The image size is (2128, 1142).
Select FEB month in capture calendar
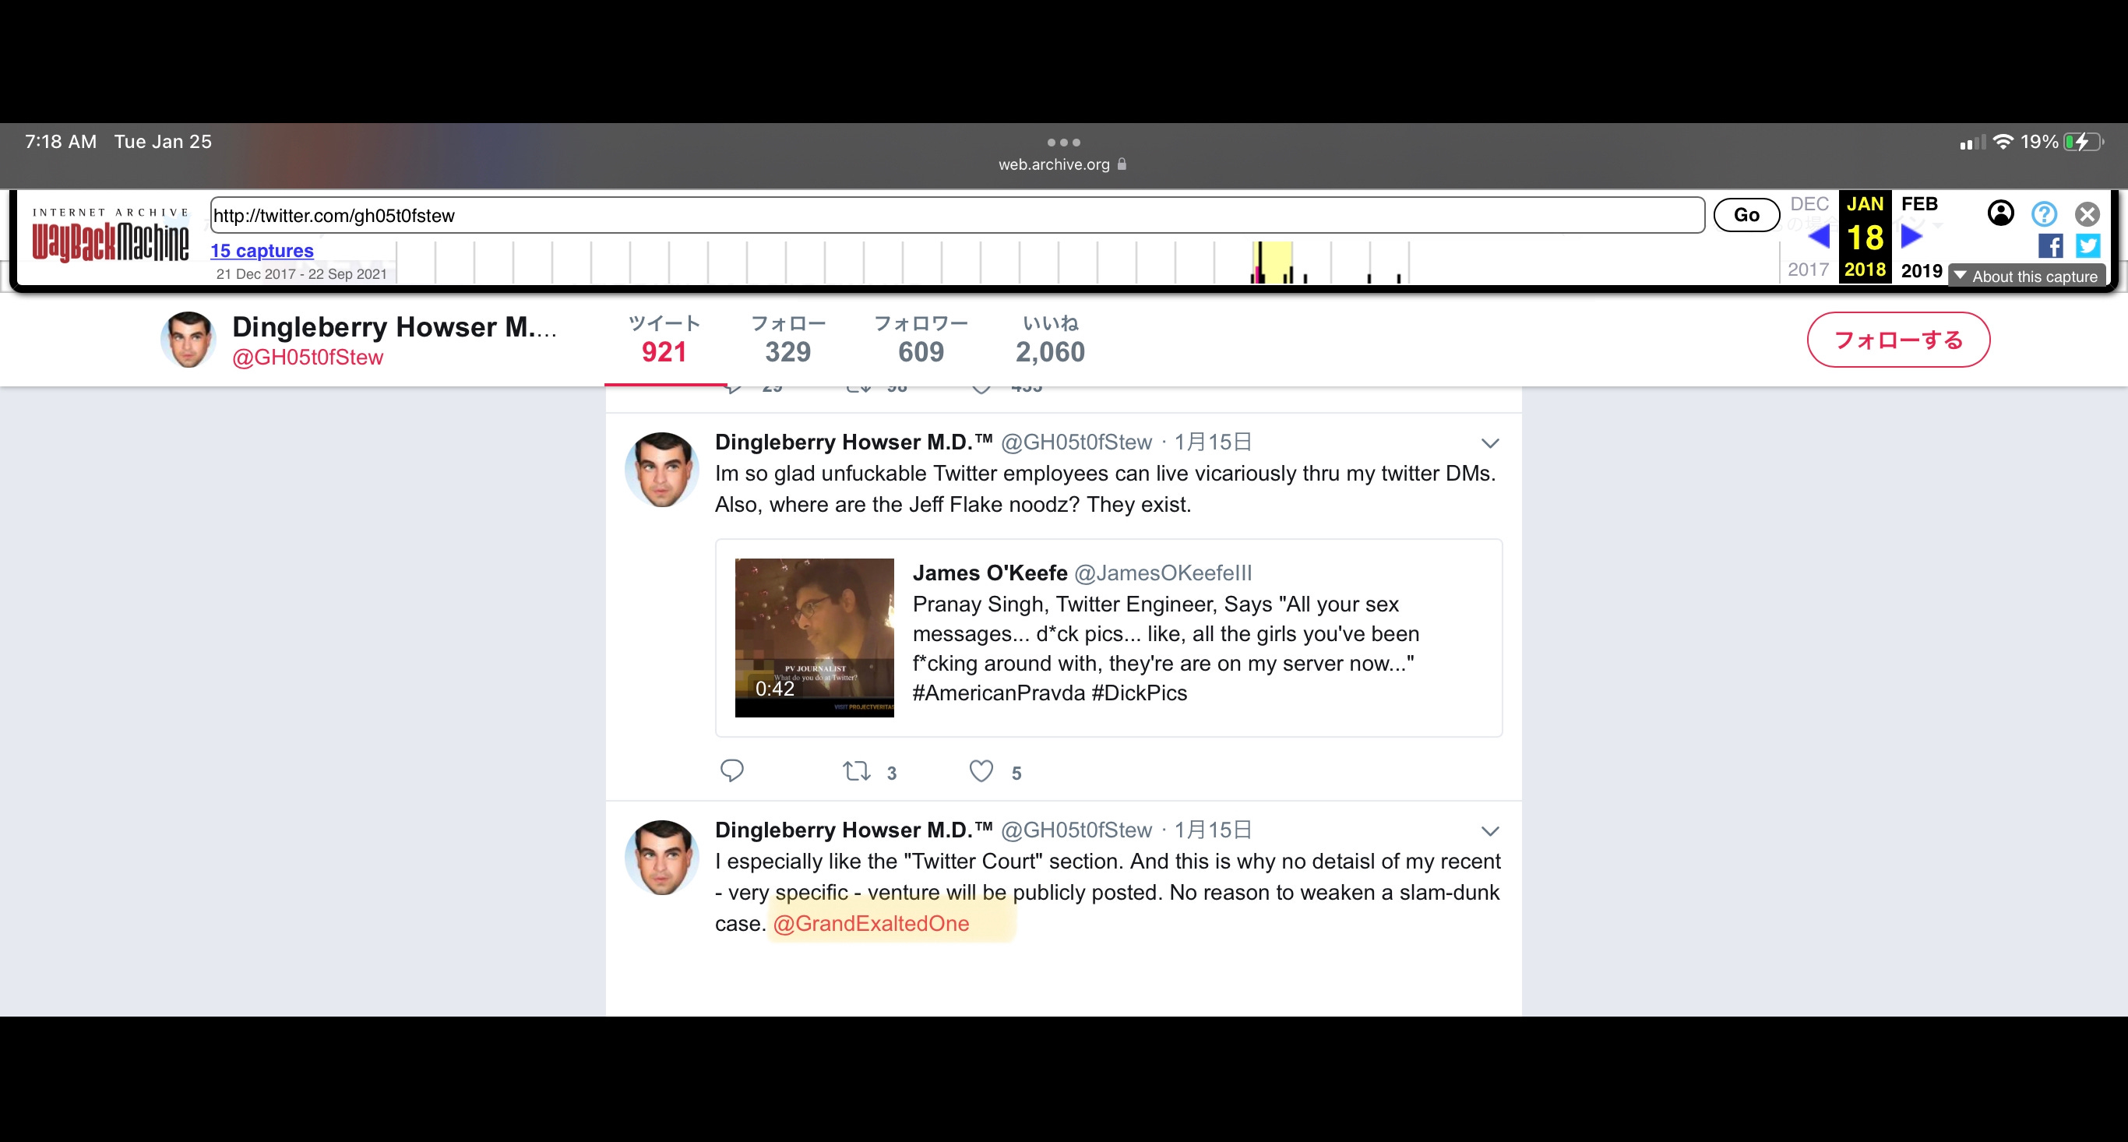[1919, 204]
